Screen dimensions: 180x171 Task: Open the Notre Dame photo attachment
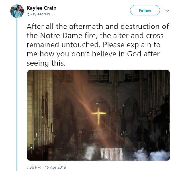[99, 115]
